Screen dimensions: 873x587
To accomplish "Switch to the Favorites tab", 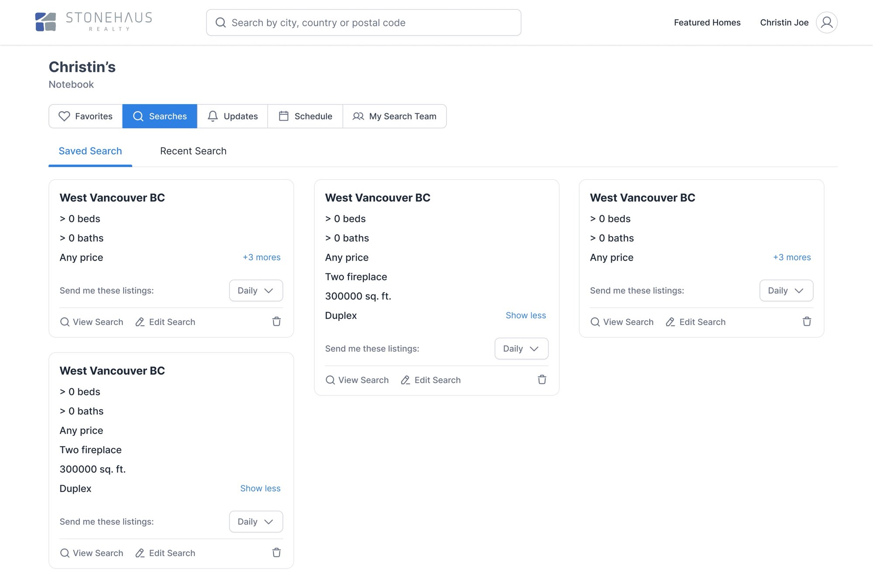I will click(x=86, y=116).
